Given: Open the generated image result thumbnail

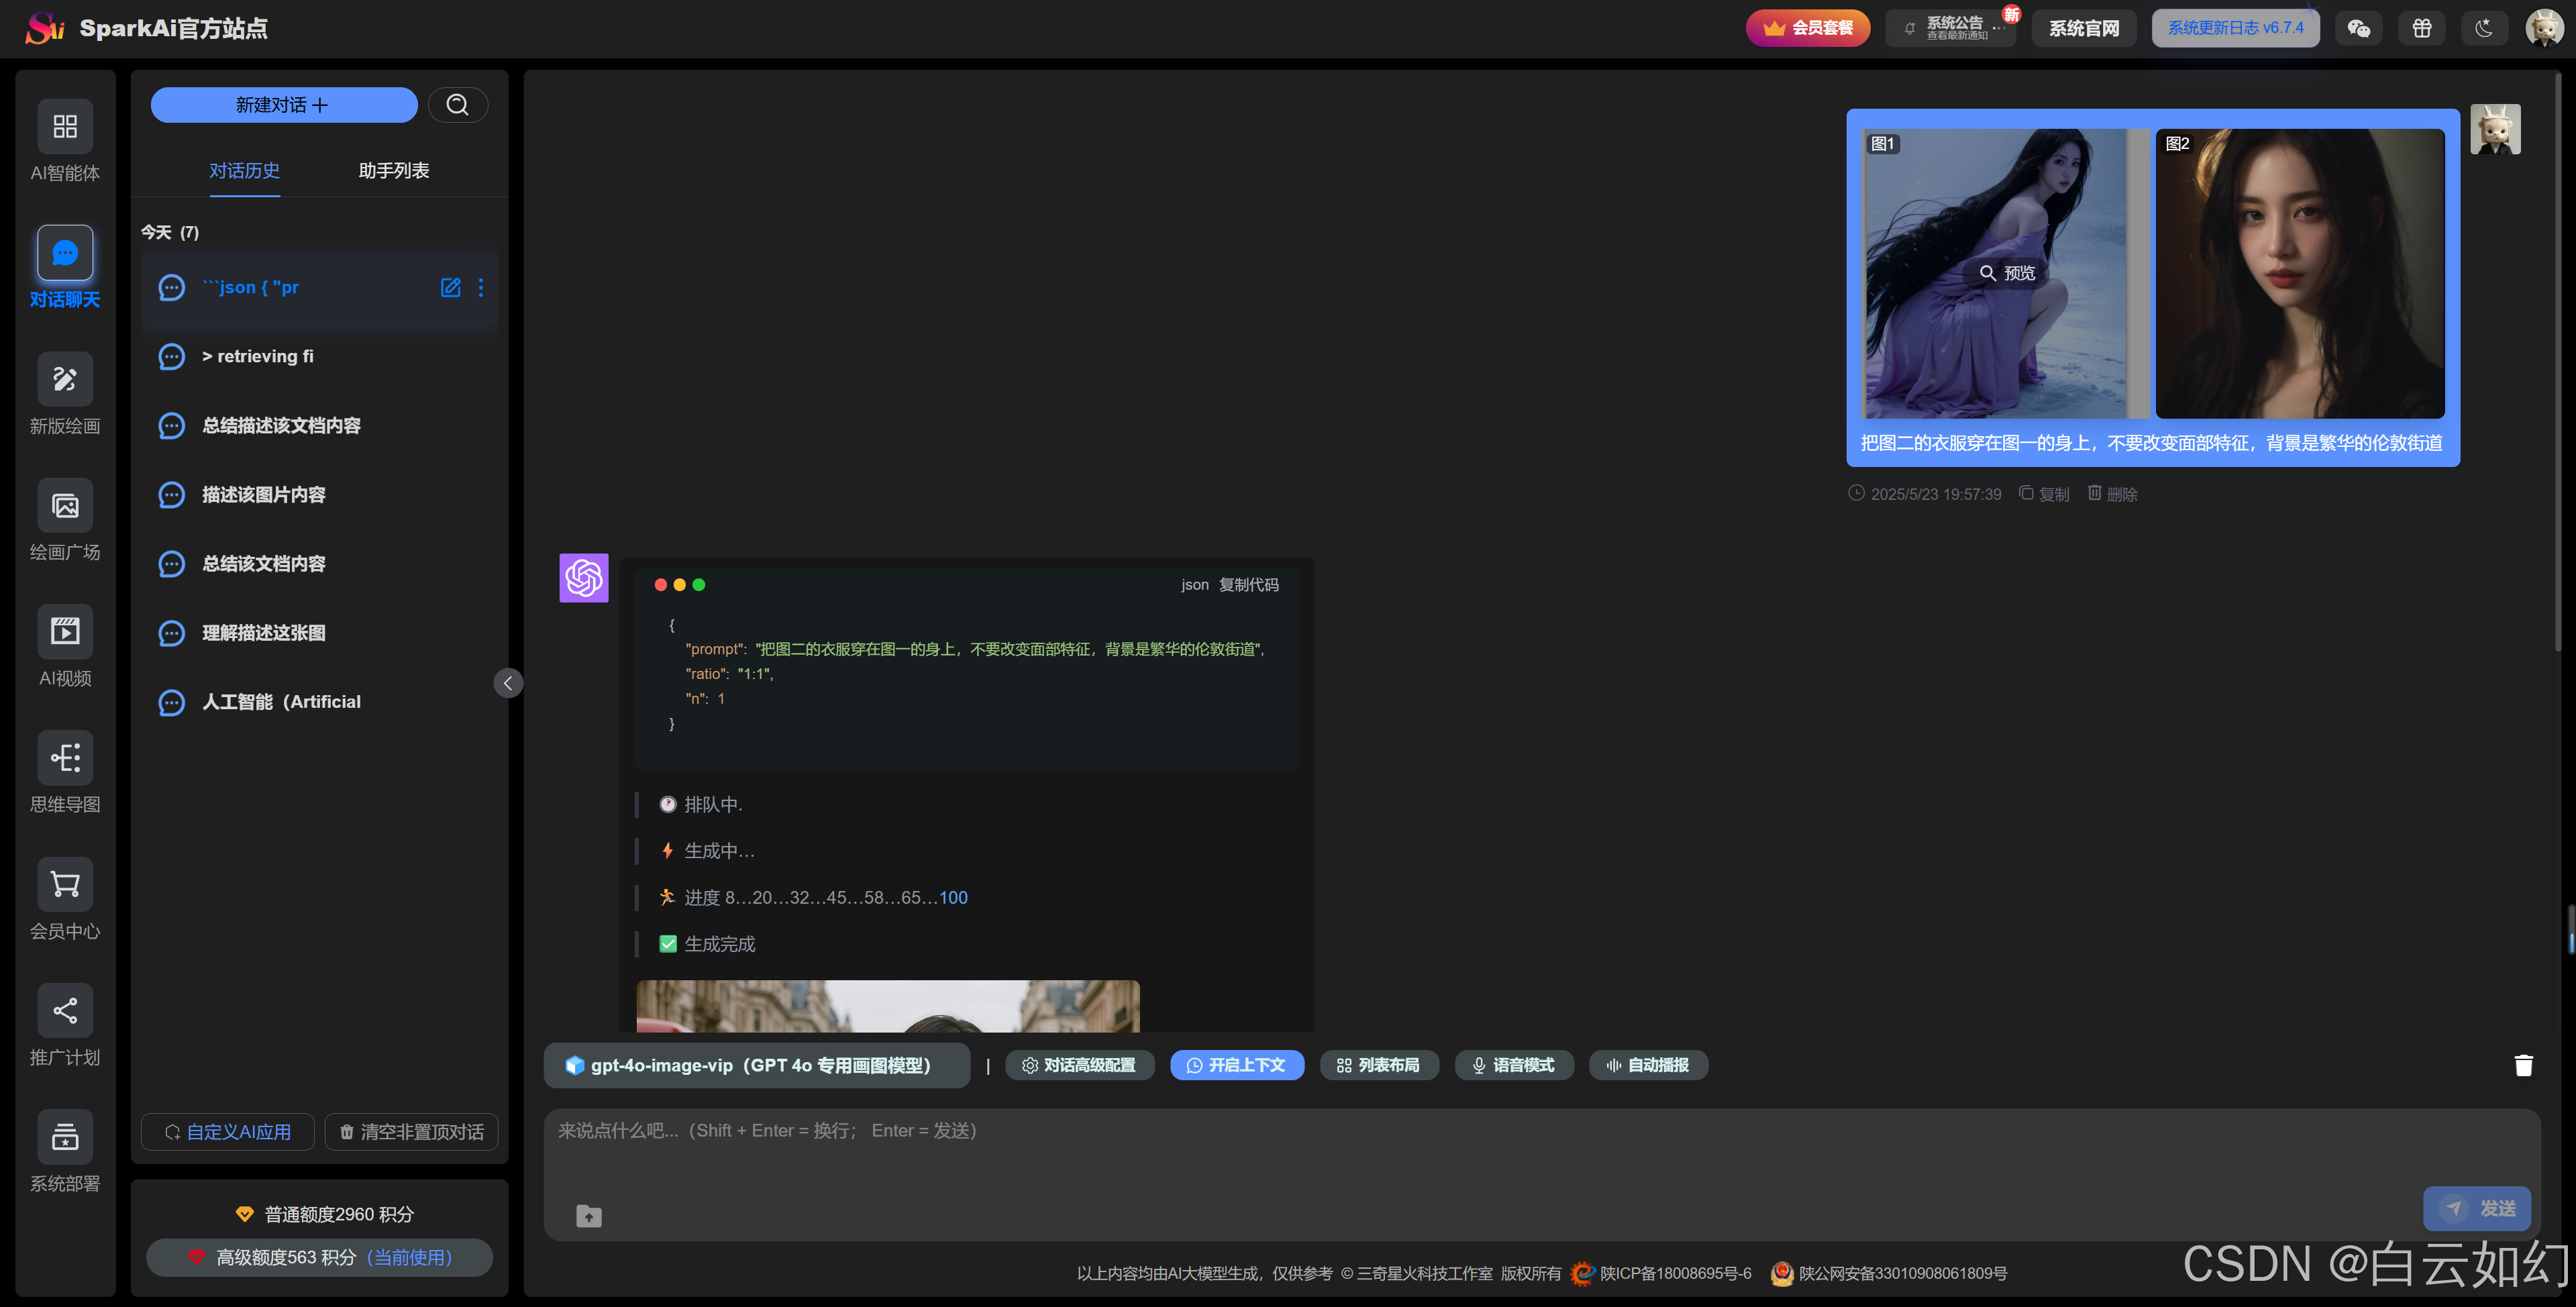Looking at the screenshot, I should coord(888,1006).
